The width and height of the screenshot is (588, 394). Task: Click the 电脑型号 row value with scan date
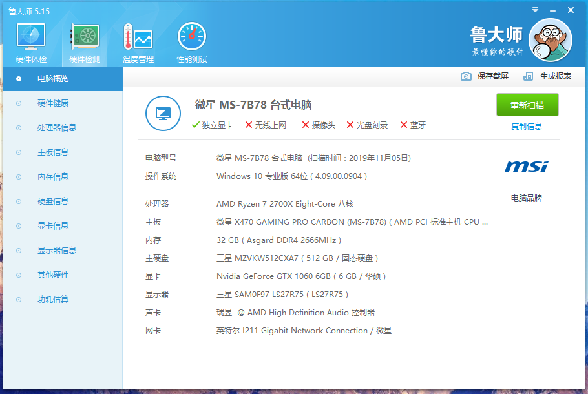click(313, 158)
